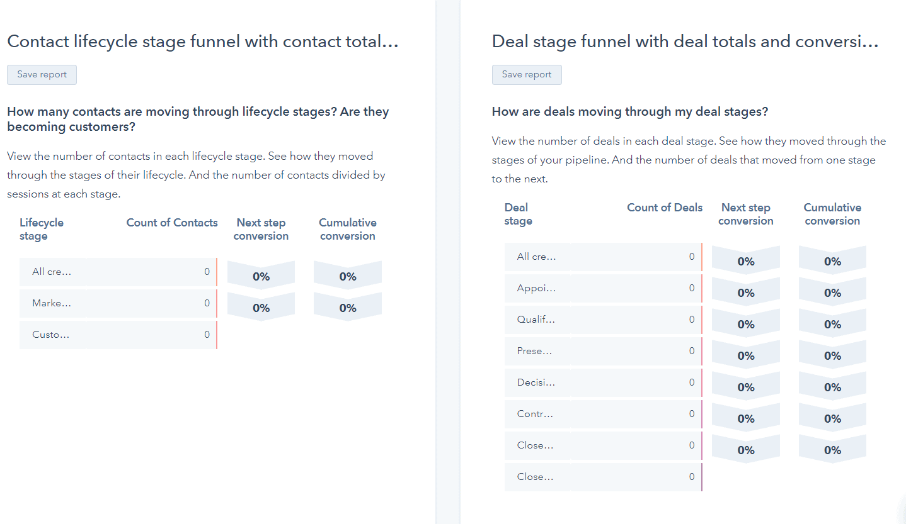Click the Count of Contacts column header
This screenshot has width=906, height=524.
pyautogui.click(x=172, y=223)
